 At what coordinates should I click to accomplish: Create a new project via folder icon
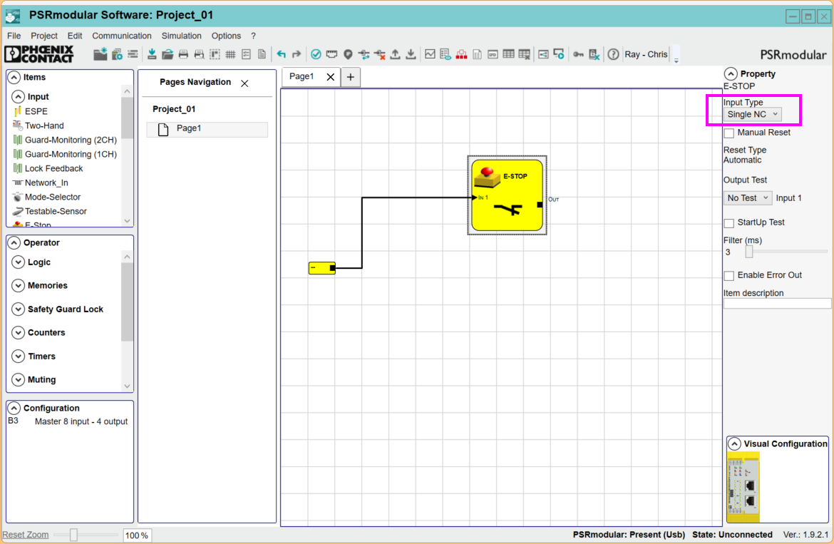[x=100, y=53]
